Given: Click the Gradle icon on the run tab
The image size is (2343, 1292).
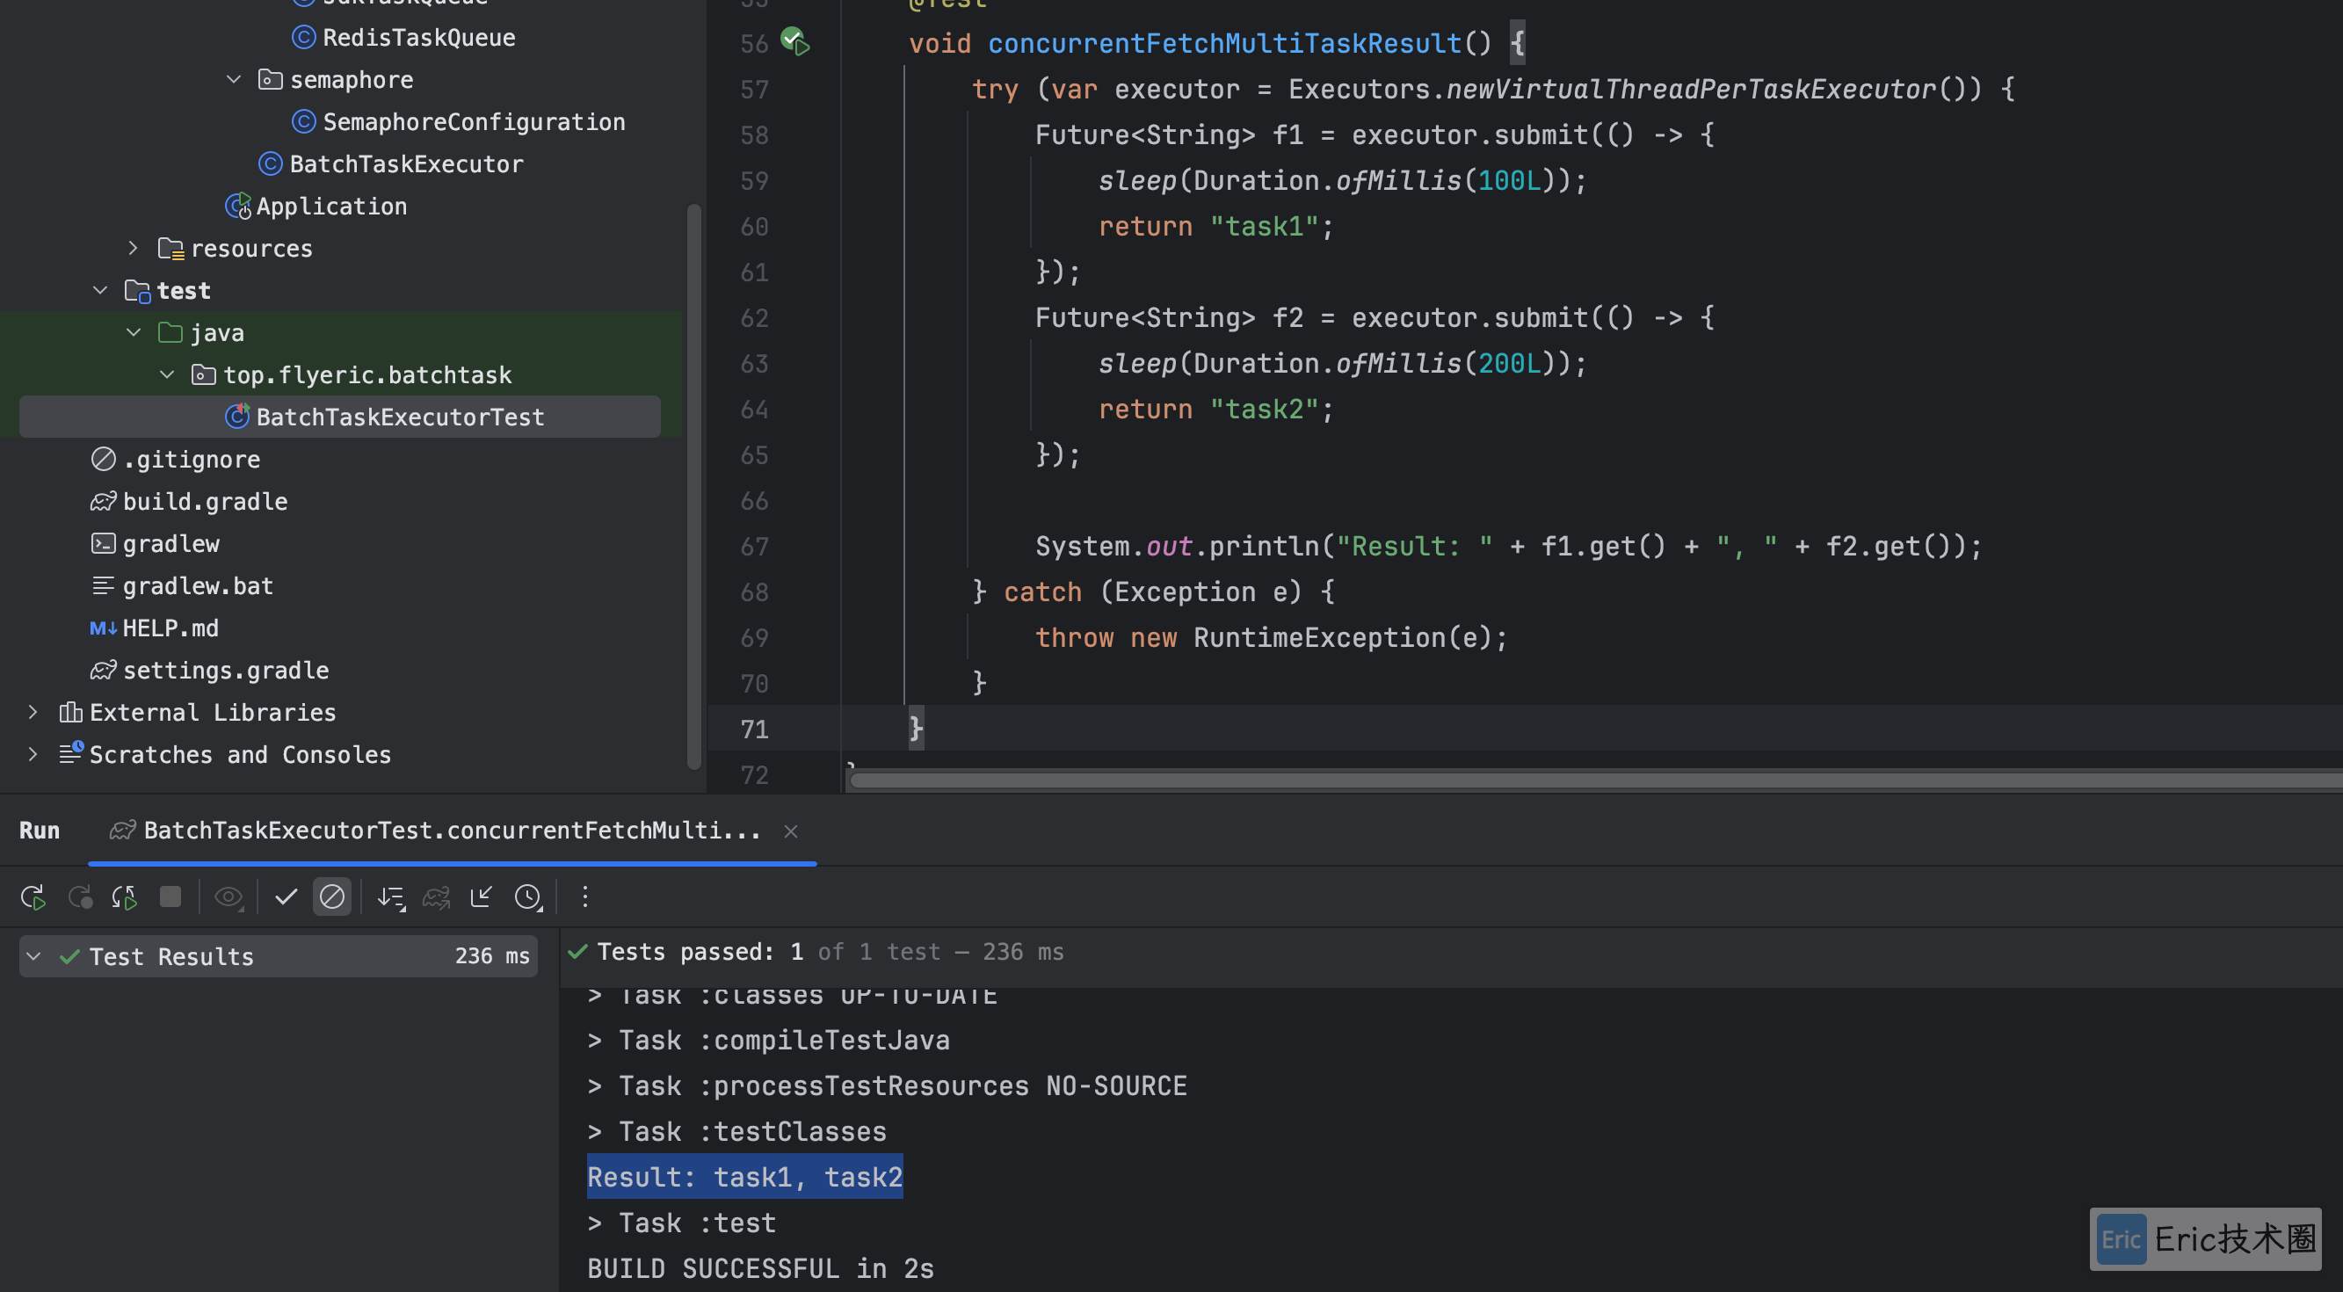Looking at the screenshot, I should click(x=123, y=830).
